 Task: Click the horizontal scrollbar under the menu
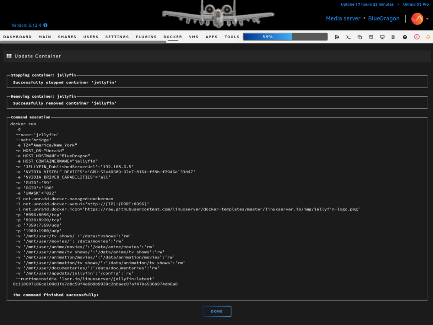tap(83, 42)
